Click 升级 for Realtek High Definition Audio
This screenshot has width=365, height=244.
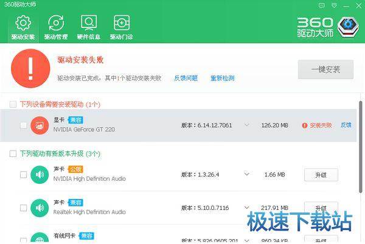[321, 207]
